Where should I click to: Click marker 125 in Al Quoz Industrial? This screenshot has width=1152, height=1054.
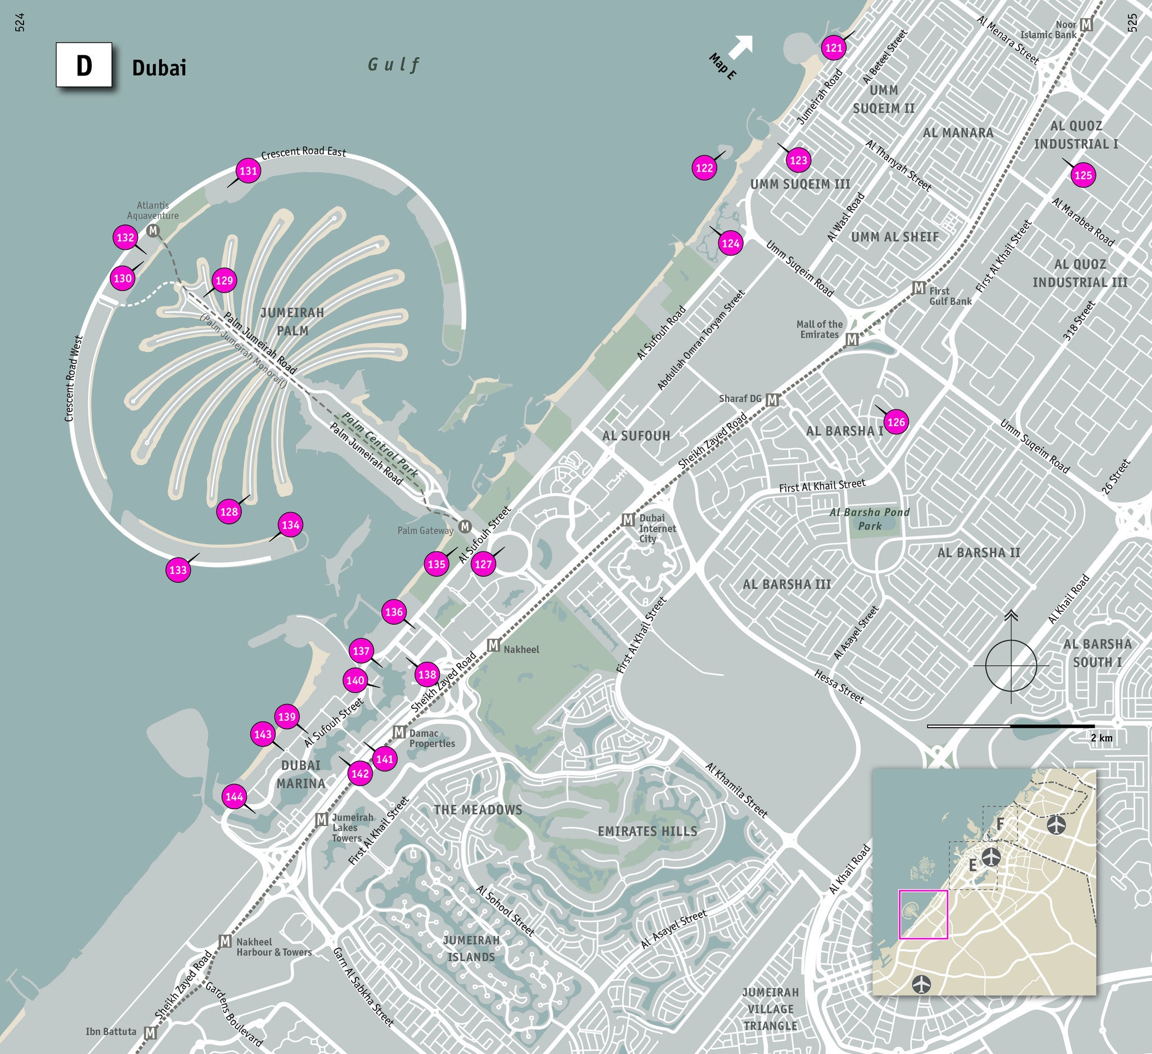point(1083,175)
